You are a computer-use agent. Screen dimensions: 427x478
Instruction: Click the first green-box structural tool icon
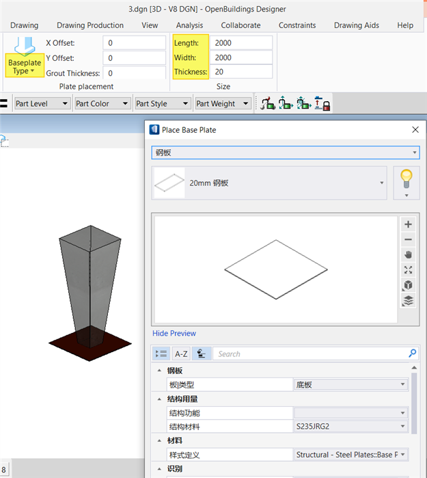pos(268,103)
